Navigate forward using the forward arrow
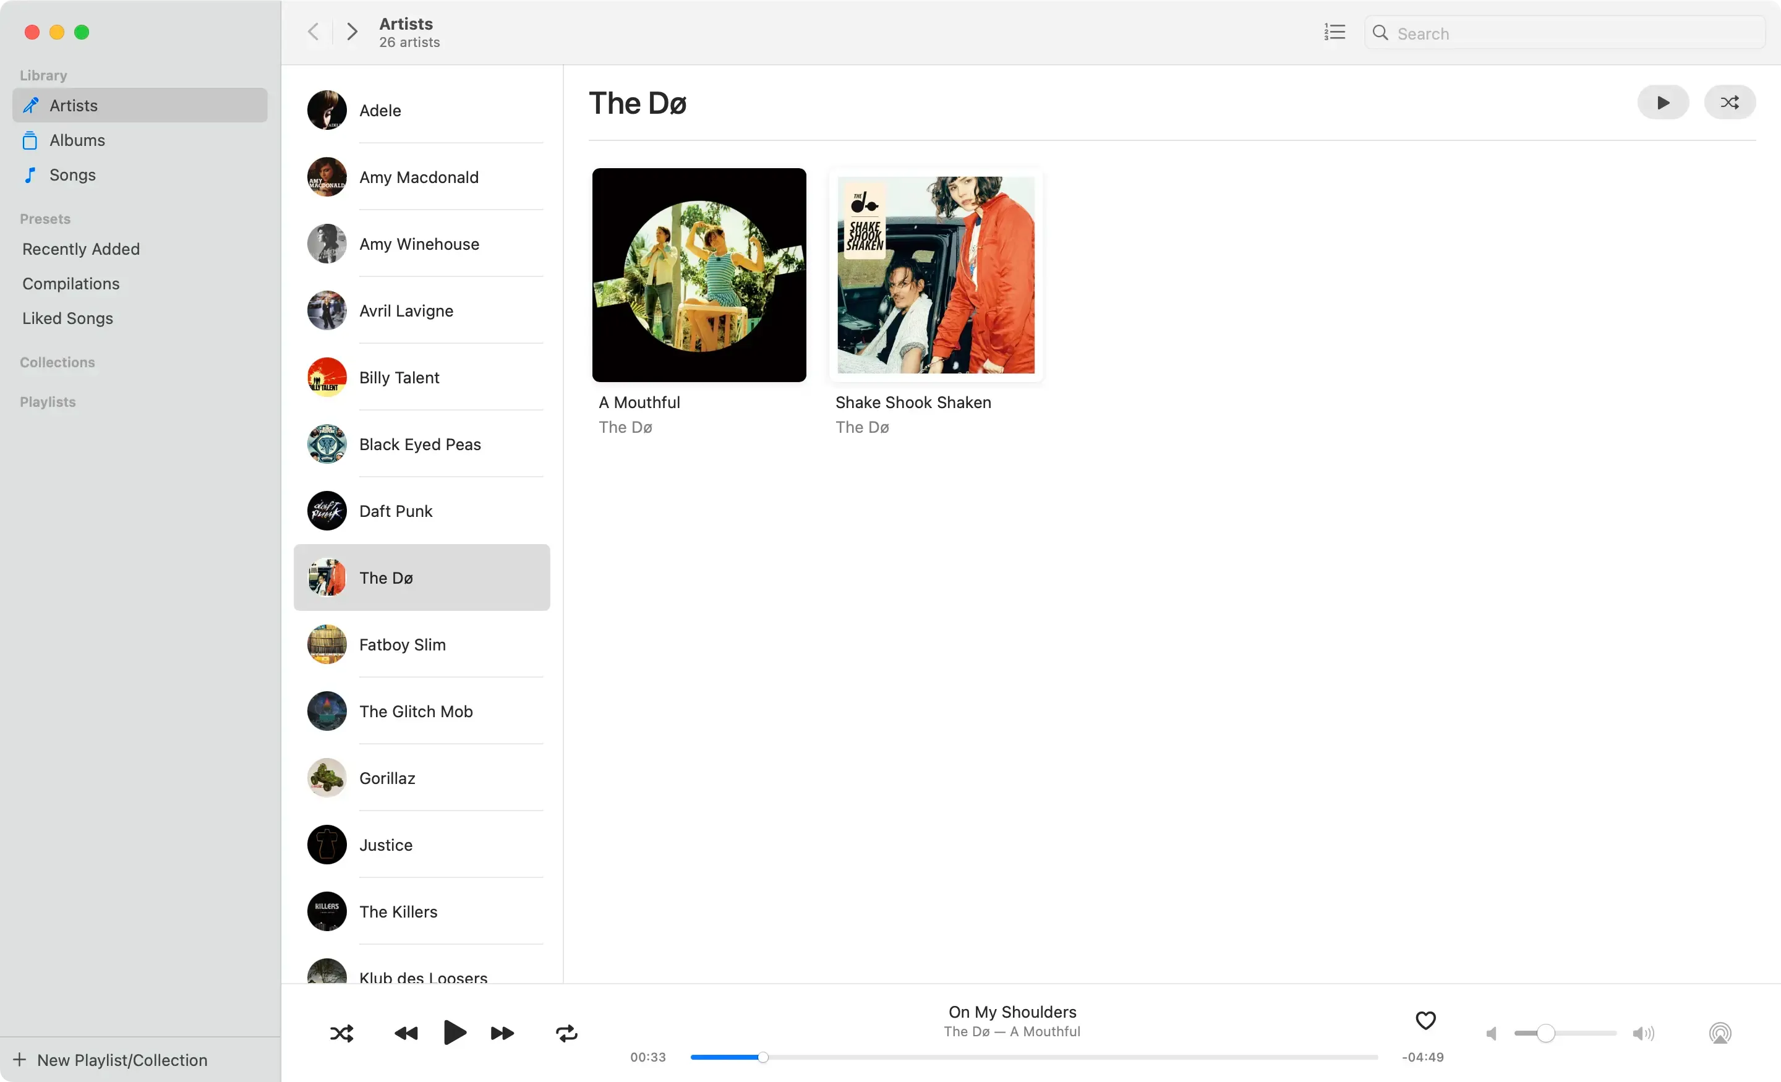This screenshot has width=1781, height=1082. point(351,32)
